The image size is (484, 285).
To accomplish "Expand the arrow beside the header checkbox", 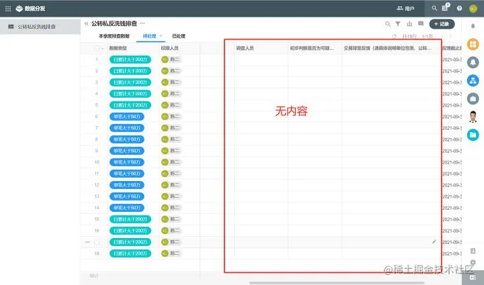I will coord(102,49).
